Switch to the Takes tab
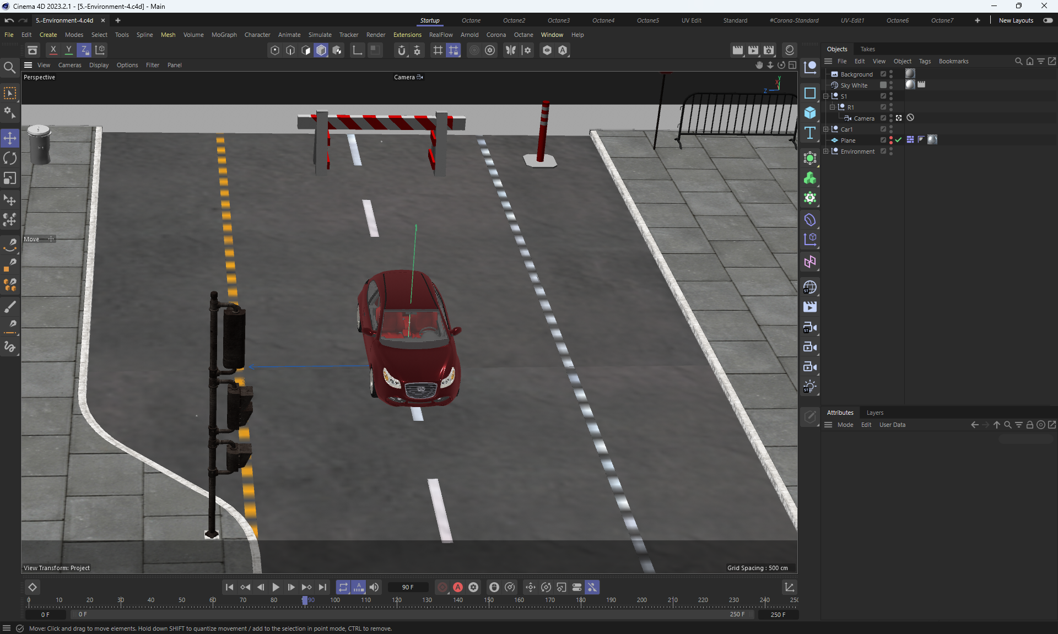Viewport: 1058px width, 634px height. [x=867, y=49]
